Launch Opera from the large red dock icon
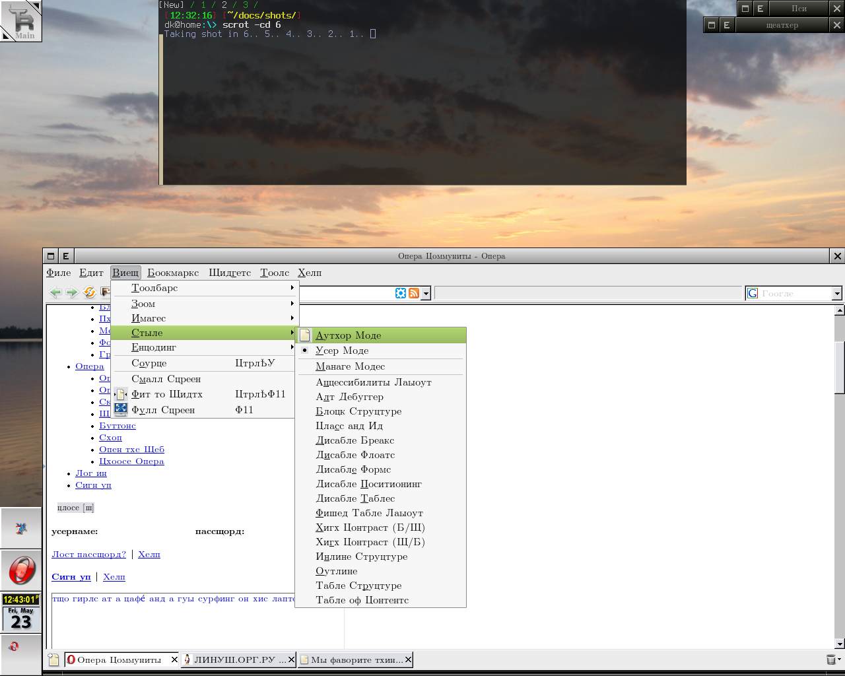The height and width of the screenshot is (676, 845). click(x=21, y=570)
